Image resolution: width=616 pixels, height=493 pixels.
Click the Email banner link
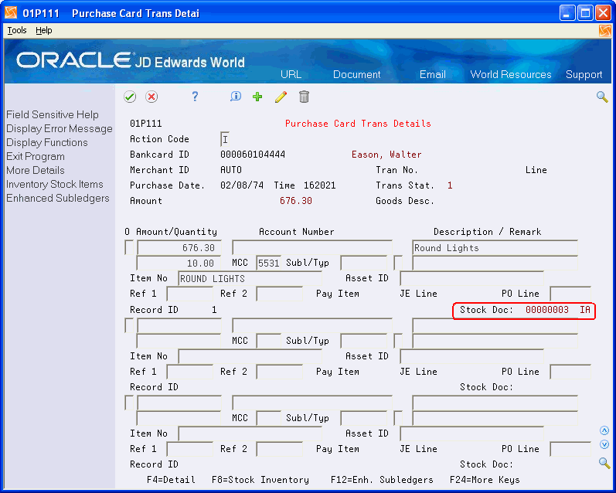click(433, 74)
